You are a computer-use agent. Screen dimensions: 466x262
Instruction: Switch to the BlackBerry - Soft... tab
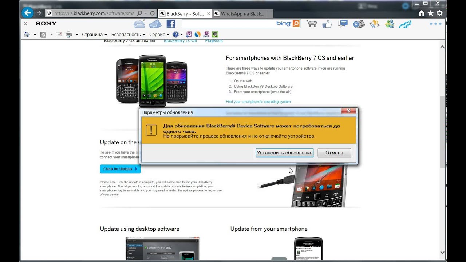[x=184, y=13]
